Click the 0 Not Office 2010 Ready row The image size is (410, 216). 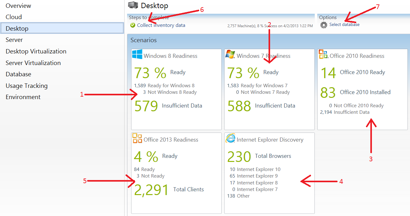(x=356, y=106)
